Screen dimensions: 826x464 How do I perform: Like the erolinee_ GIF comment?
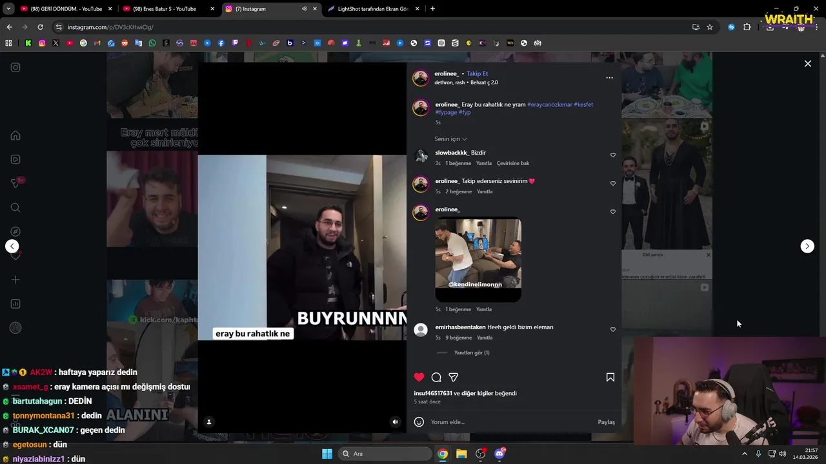613,212
